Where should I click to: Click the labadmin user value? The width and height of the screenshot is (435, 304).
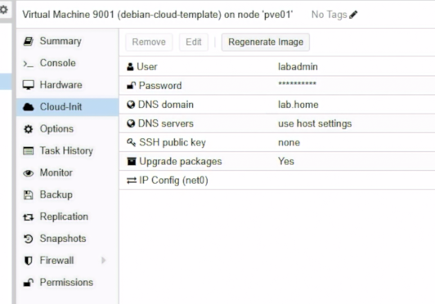coord(298,67)
